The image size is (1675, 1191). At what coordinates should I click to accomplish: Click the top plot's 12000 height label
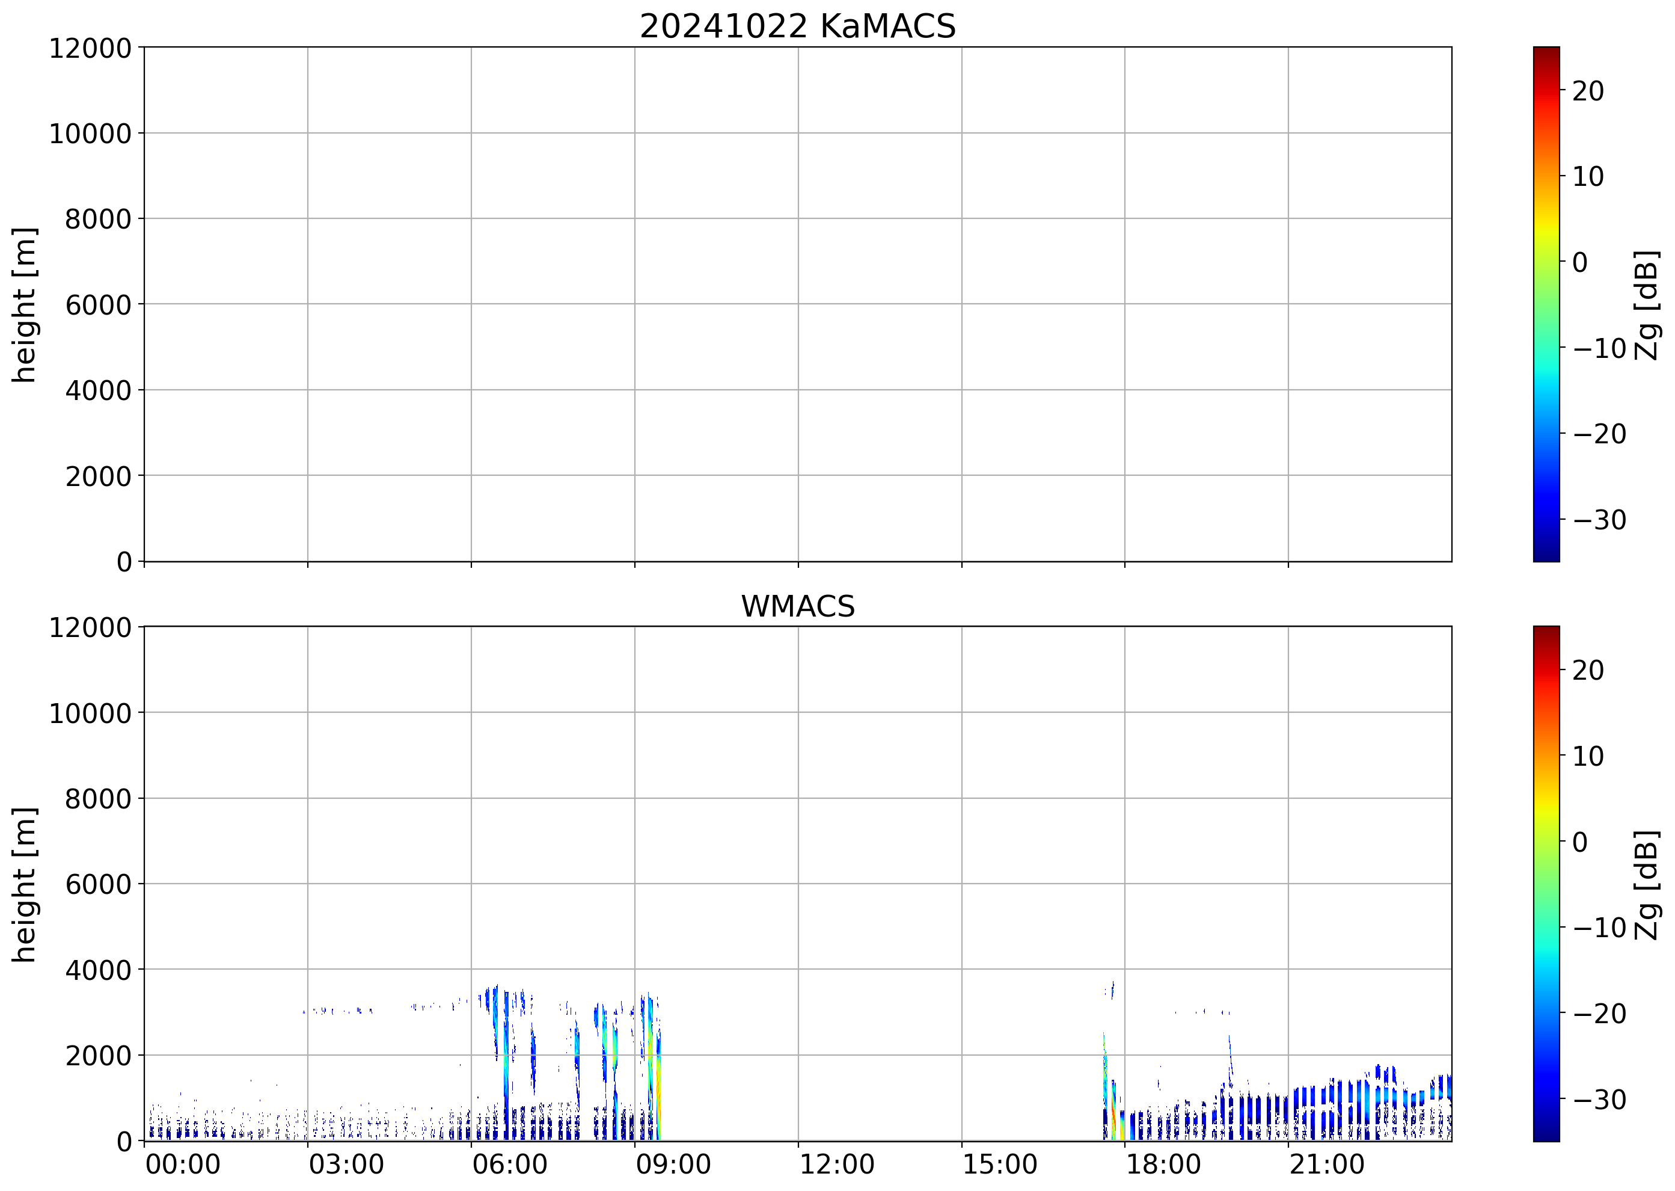(x=90, y=48)
